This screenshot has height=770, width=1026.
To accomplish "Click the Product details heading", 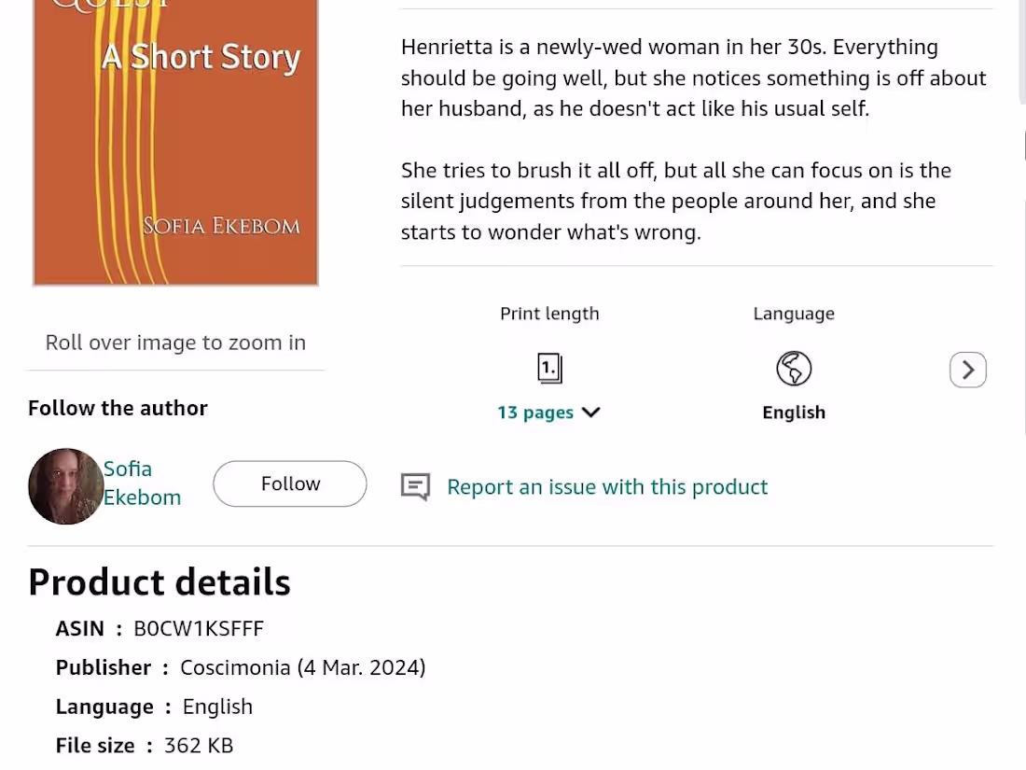I will tap(159, 581).
